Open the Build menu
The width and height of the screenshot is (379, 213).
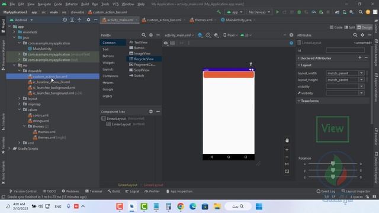click(x=85, y=4)
